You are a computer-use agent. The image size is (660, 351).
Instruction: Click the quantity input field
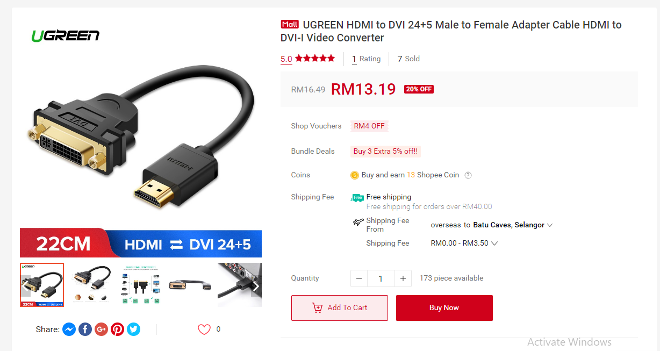[x=381, y=278]
